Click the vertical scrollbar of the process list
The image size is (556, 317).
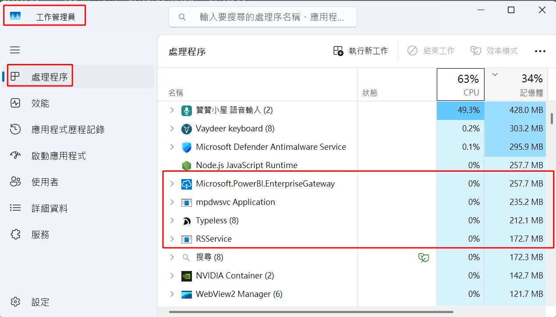tap(552, 119)
